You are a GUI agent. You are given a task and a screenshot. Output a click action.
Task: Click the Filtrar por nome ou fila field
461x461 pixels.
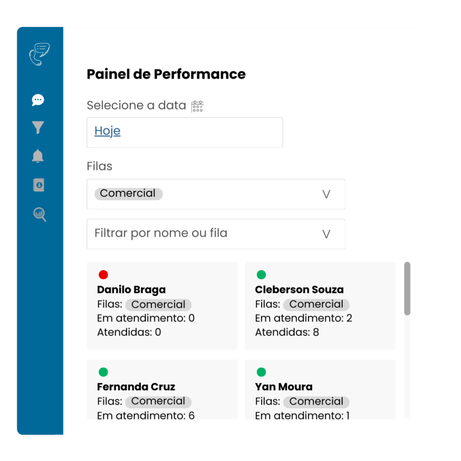click(204, 234)
